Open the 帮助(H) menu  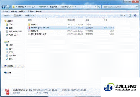(x=39, y=12)
